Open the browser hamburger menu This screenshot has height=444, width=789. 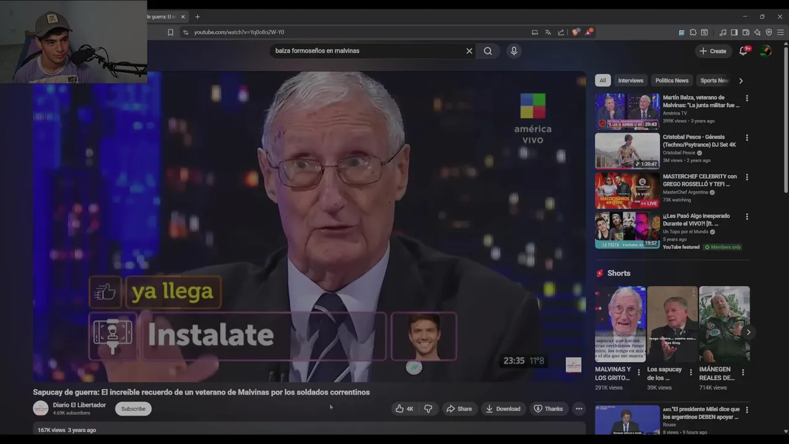click(781, 32)
